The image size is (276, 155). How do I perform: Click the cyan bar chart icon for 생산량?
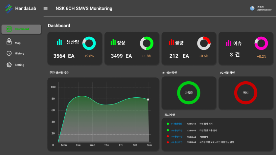pyautogui.click(x=59, y=42)
